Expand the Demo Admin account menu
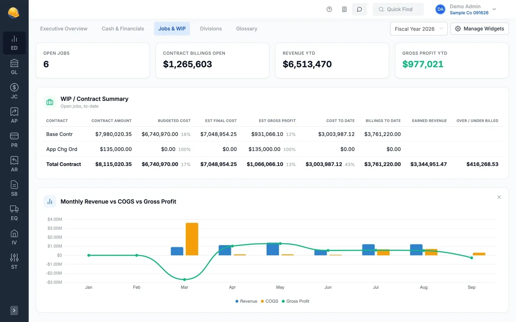 point(494,9)
